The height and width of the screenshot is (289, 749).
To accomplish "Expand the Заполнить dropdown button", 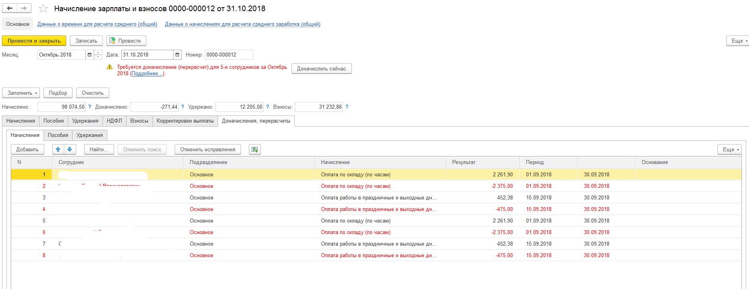I will 21,93.
